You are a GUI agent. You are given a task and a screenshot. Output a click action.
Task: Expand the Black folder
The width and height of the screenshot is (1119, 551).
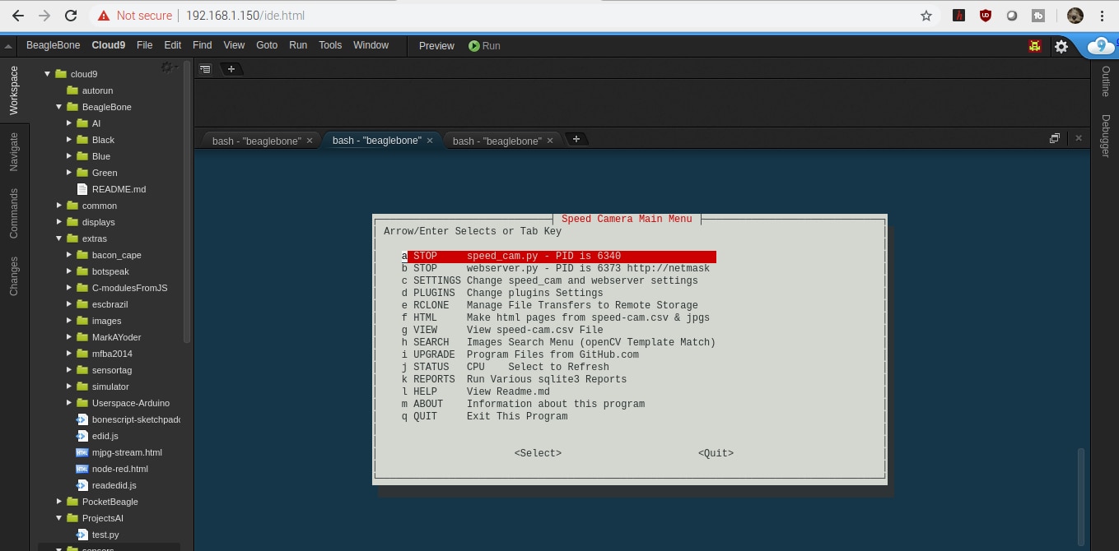pyautogui.click(x=70, y=140)
